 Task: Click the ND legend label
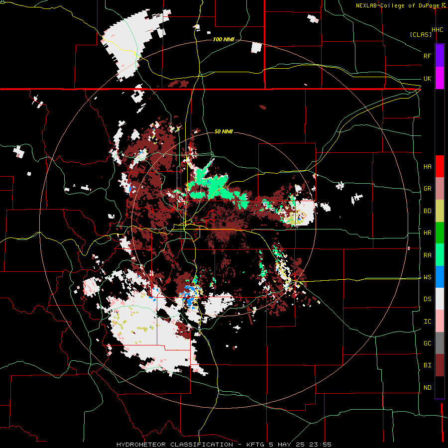[427, 387]
